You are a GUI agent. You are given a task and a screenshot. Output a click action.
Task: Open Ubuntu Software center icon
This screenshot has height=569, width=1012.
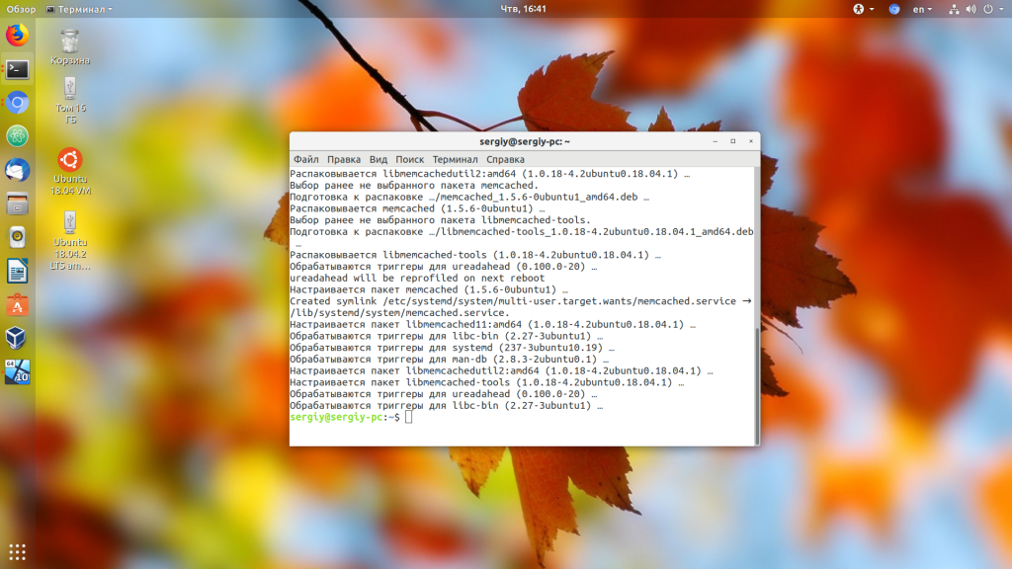click(x=18, y=305)
